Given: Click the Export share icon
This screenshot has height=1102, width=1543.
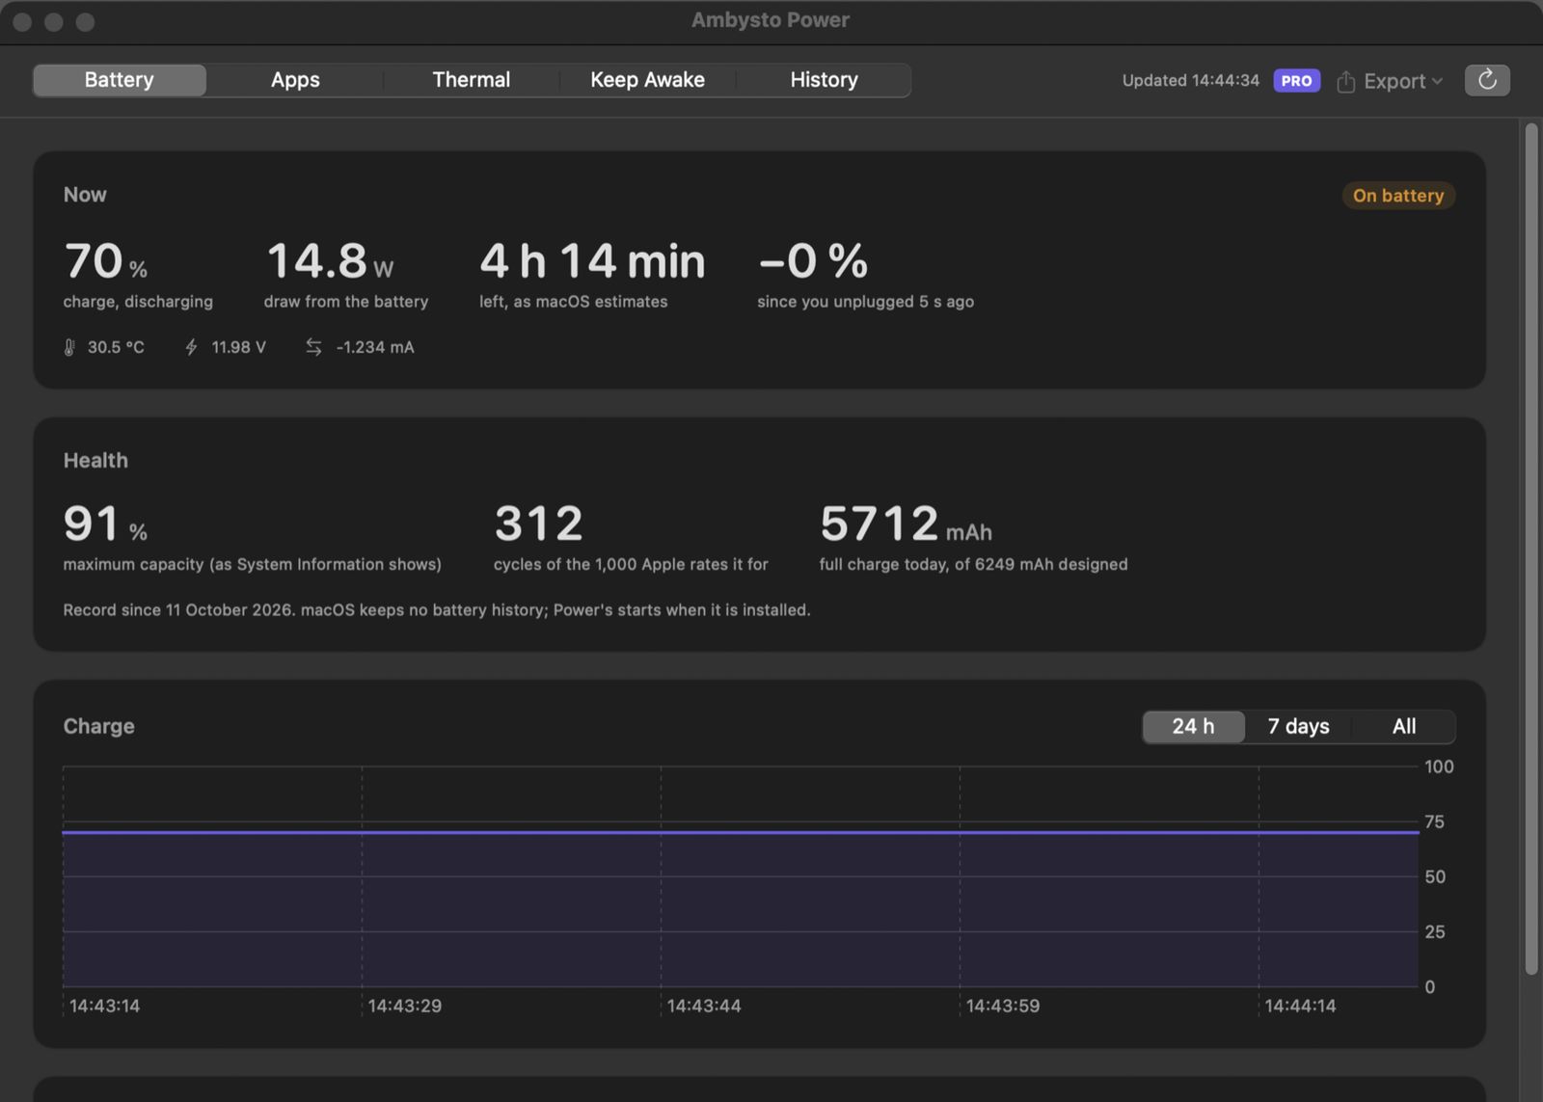Looking at the screenshot, I should point(1346,82).
